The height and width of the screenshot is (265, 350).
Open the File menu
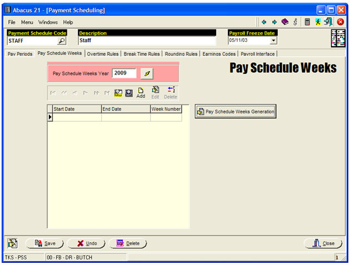point(12,22)
